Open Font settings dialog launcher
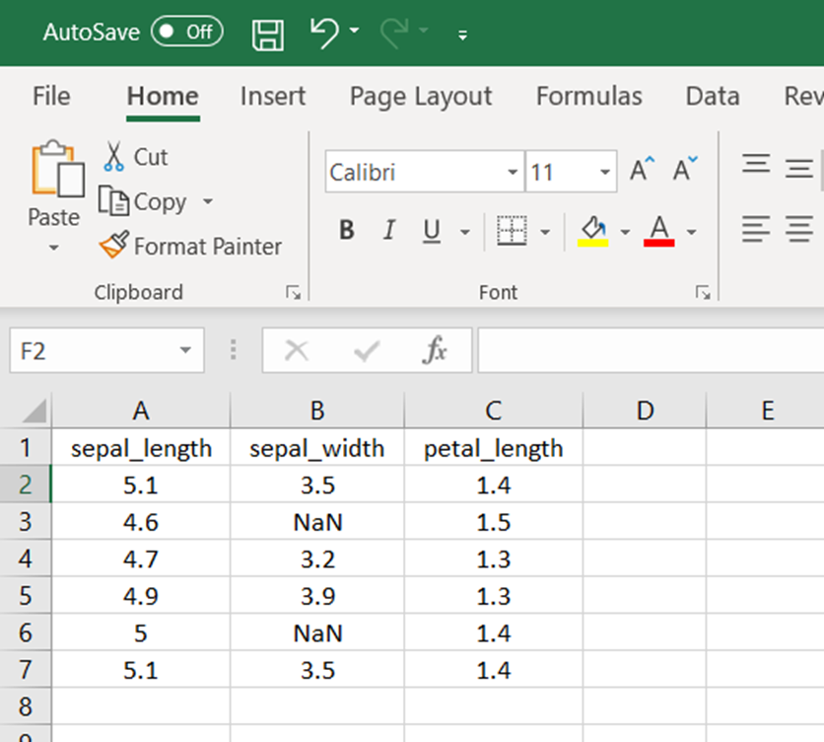The image size is (824, 742). 703,292
